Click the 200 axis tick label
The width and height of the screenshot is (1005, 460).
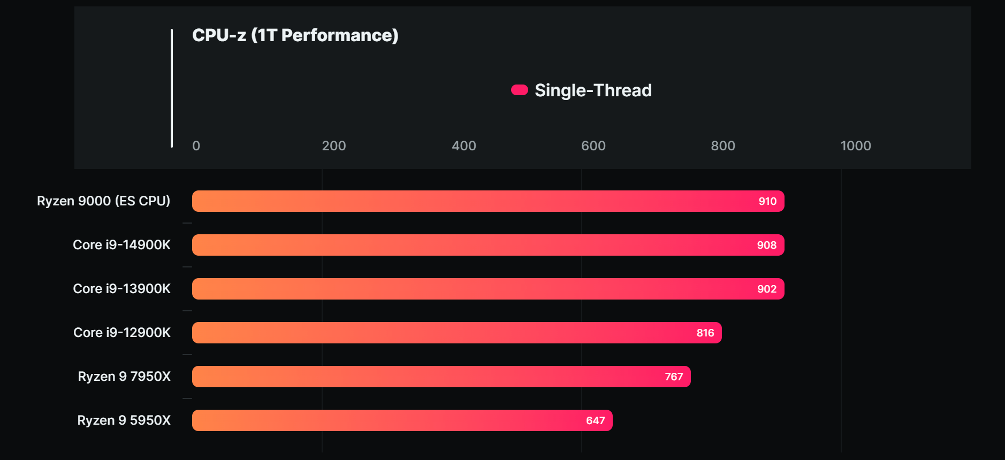[334, 146]
